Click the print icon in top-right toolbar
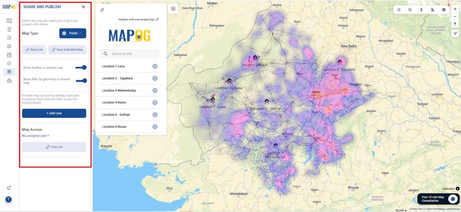 (x=443, y=10)
